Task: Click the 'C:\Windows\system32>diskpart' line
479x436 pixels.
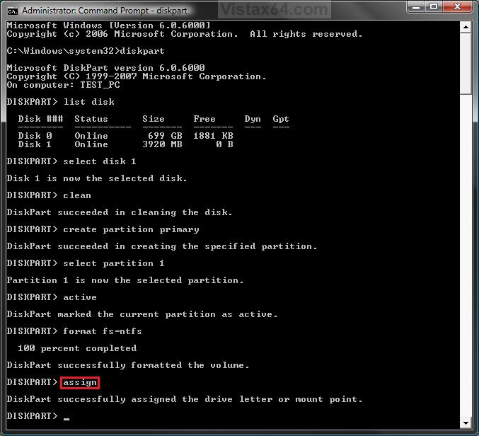Action: 86,51
